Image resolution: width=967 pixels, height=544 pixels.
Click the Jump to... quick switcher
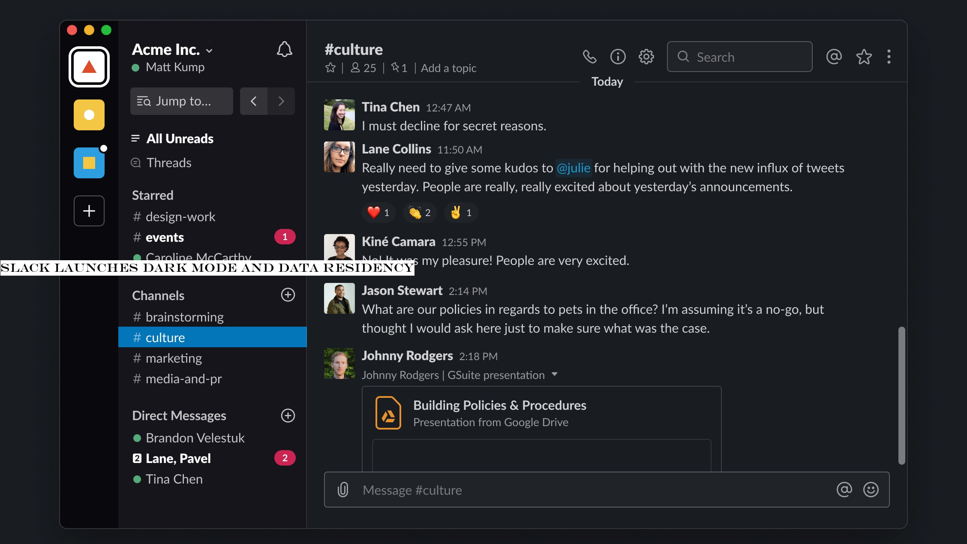point(182,101)
